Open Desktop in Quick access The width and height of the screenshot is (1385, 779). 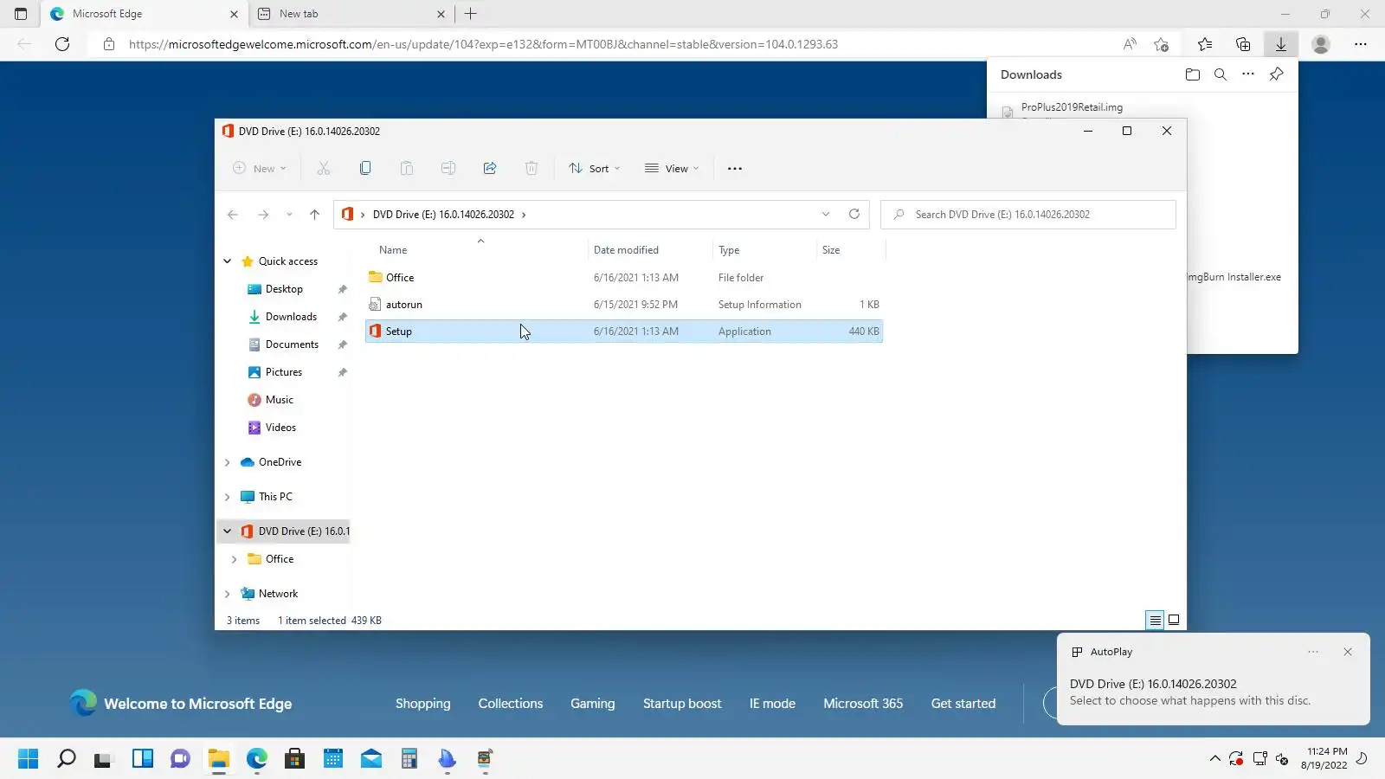(x=284, y=289)
